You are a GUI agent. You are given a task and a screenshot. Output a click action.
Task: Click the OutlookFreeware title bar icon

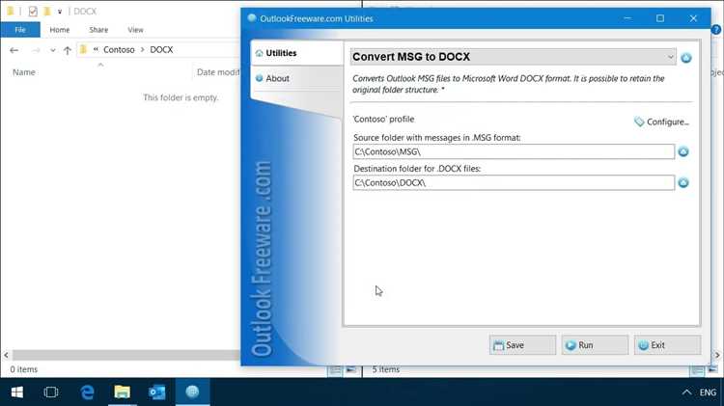pyautogui.click(x=252, y=18)
